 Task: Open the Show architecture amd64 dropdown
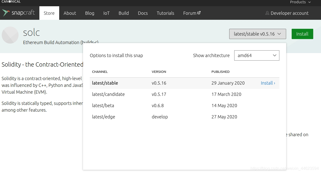pos(257,56)
